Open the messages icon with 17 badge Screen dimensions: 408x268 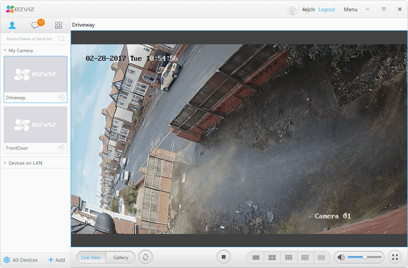click(x=36, y=25)
